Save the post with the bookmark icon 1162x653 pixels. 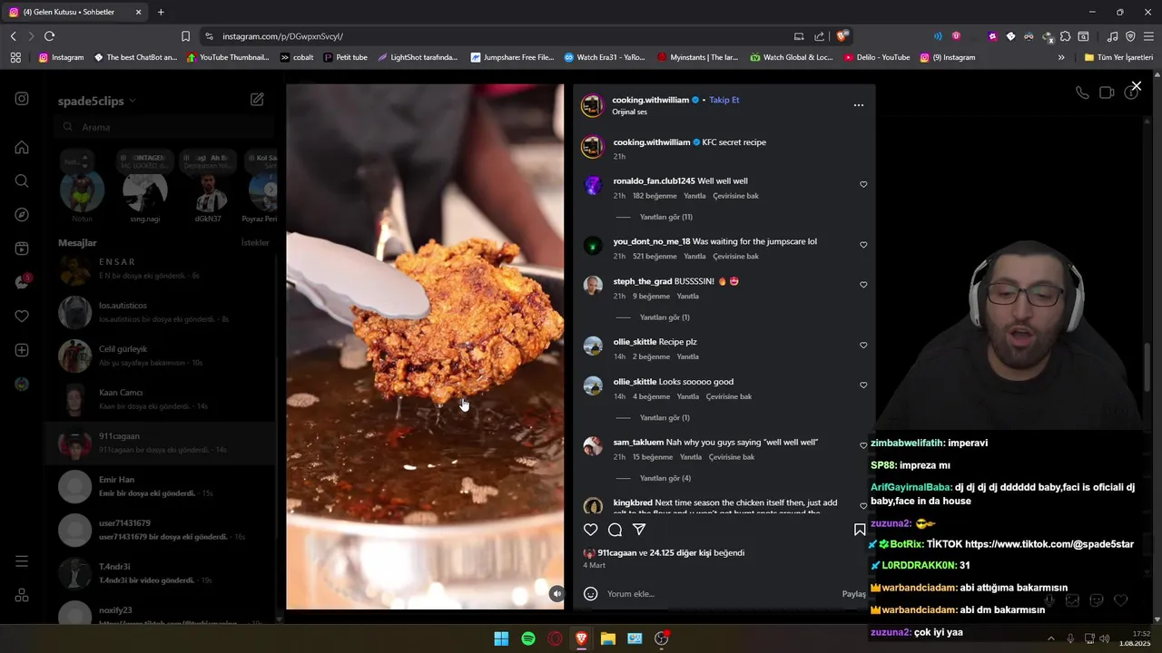click(860, 530)
